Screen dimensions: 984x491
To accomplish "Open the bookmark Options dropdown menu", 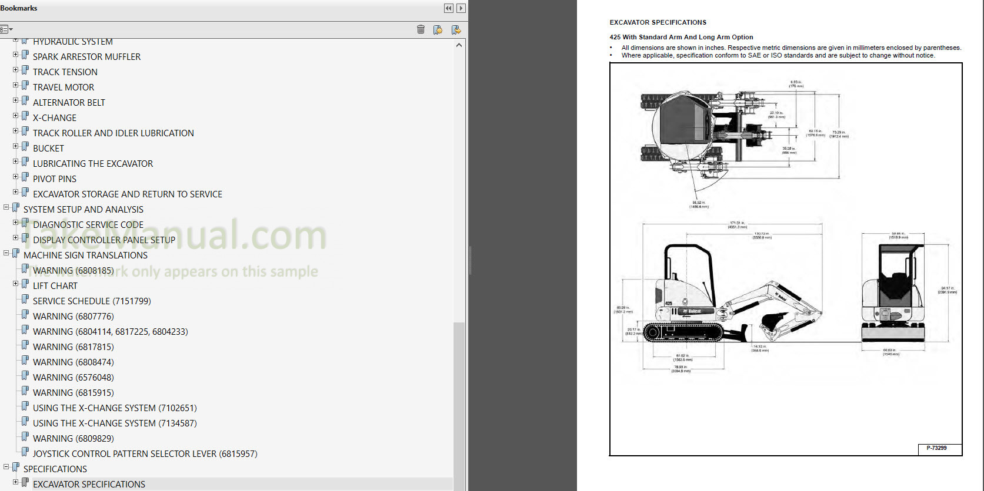I will click(6, 29).
